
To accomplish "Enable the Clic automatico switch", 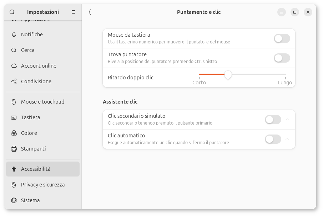I will tap(273, 139).
